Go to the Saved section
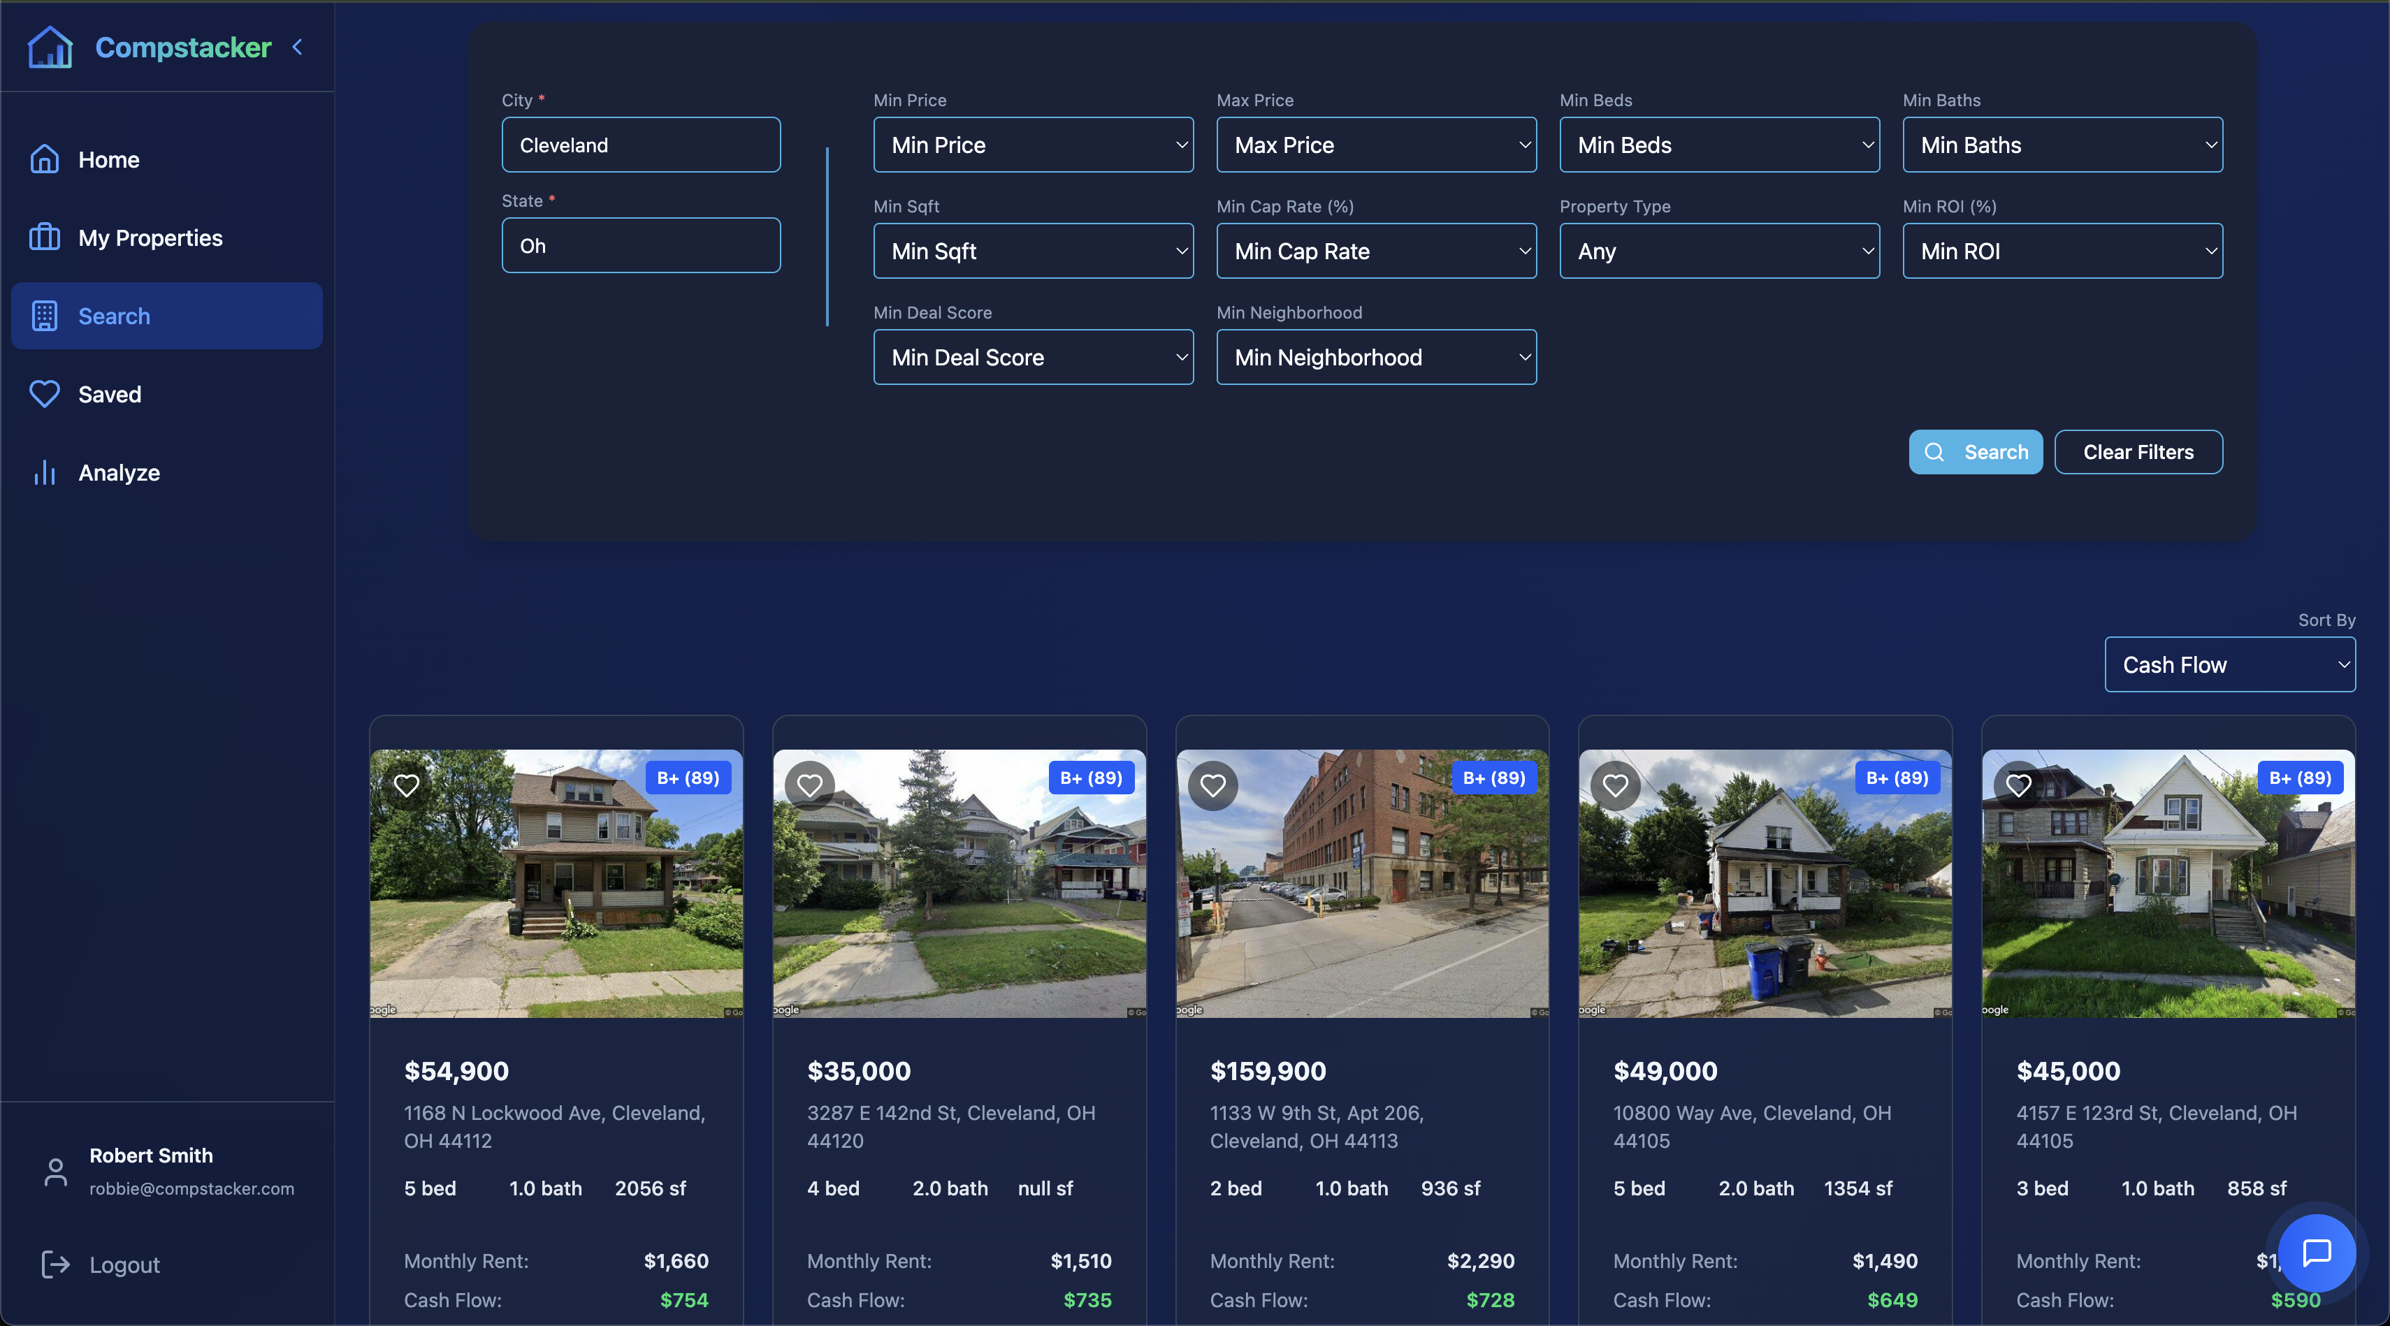Viewport: 2390px width, 1326px height. point(110,394)
